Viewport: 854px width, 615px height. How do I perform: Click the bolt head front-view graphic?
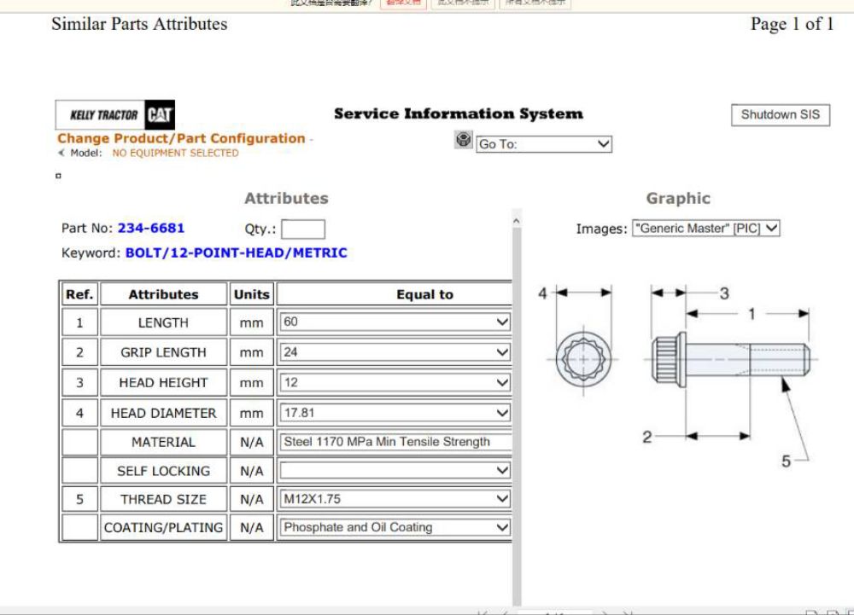click(583, 359)
